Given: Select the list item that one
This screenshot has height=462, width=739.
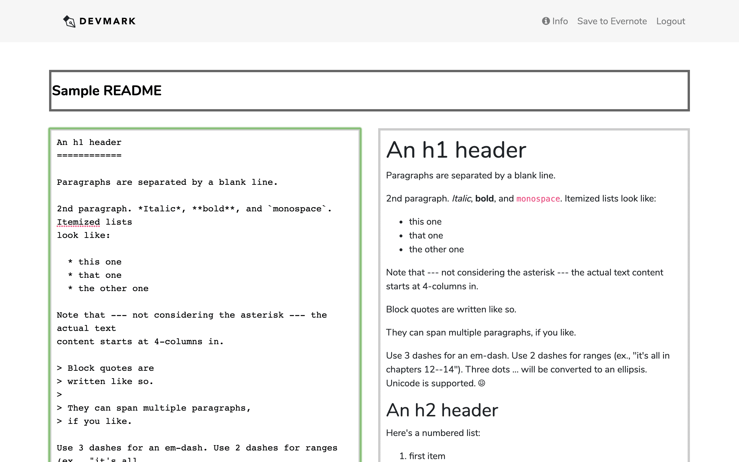Looking at the screenshot, I should tap(426, 235).
